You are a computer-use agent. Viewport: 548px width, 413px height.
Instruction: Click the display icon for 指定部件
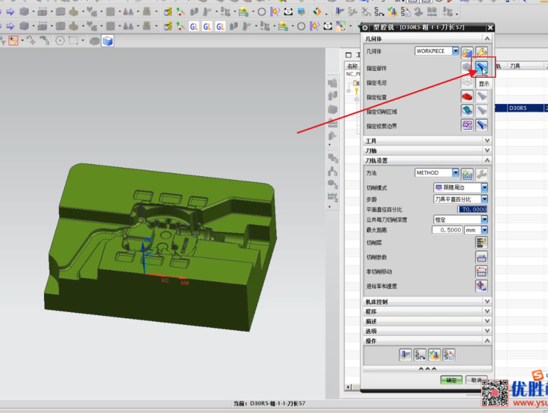pos(482,67)
